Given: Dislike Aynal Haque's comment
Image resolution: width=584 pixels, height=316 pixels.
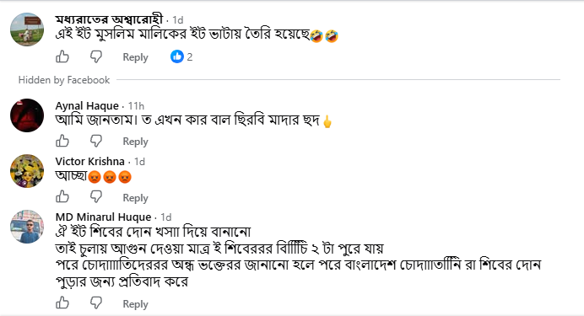Looking at the screenshot, I should pos(96,142).
